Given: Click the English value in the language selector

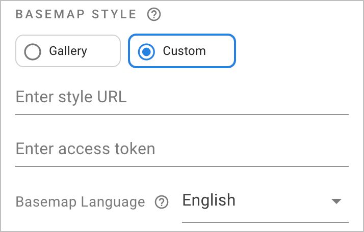Looking at the screenshot, I should point(209,200).
